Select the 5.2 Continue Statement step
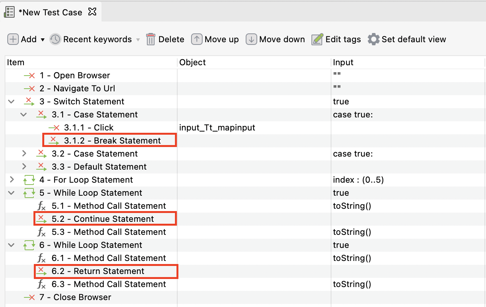 point(105,219)
